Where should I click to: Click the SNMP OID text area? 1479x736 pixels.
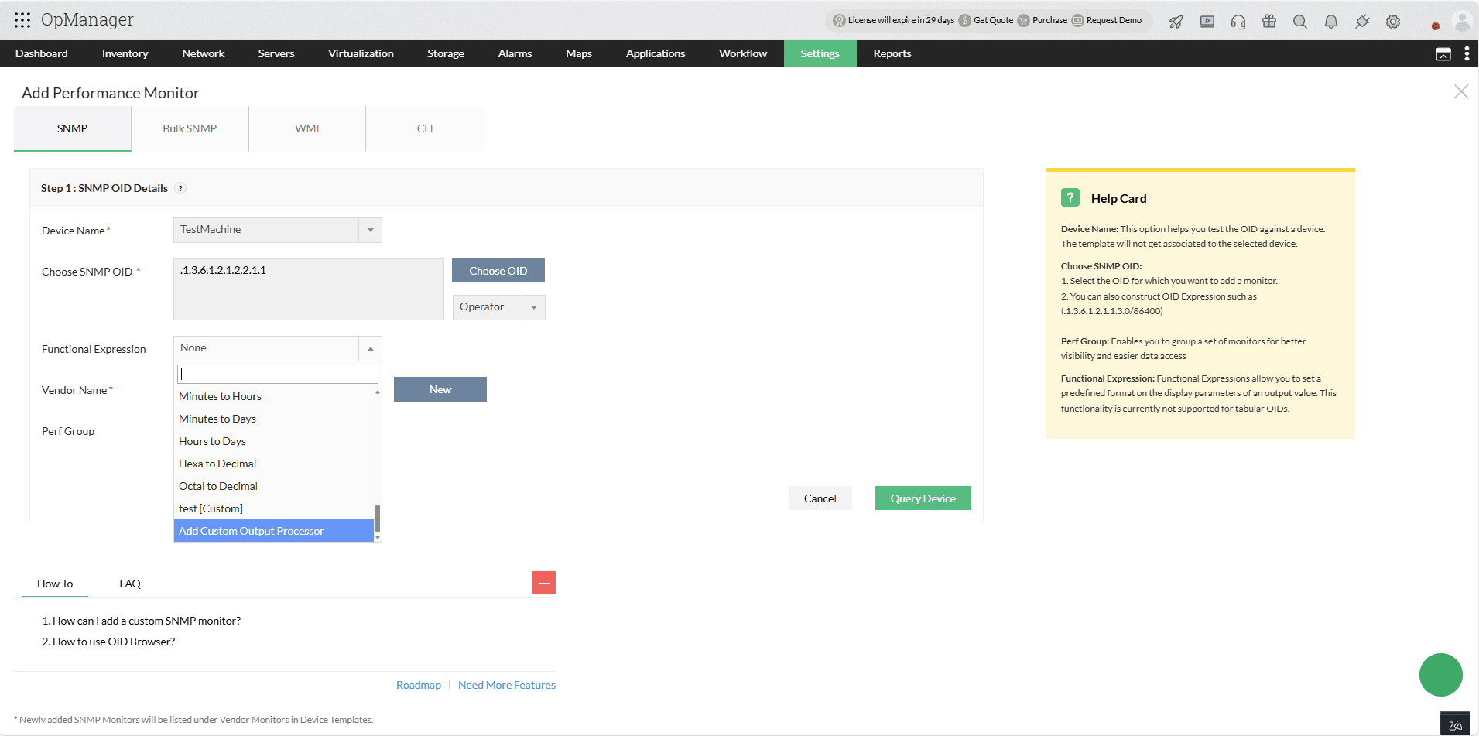coord(309,289)
